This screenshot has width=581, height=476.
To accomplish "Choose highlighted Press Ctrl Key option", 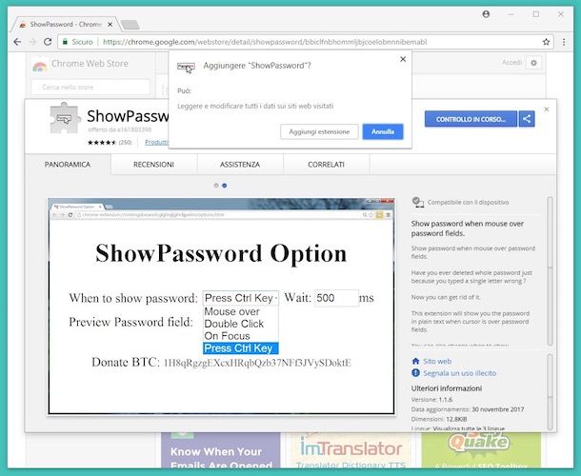I will 241,348.
